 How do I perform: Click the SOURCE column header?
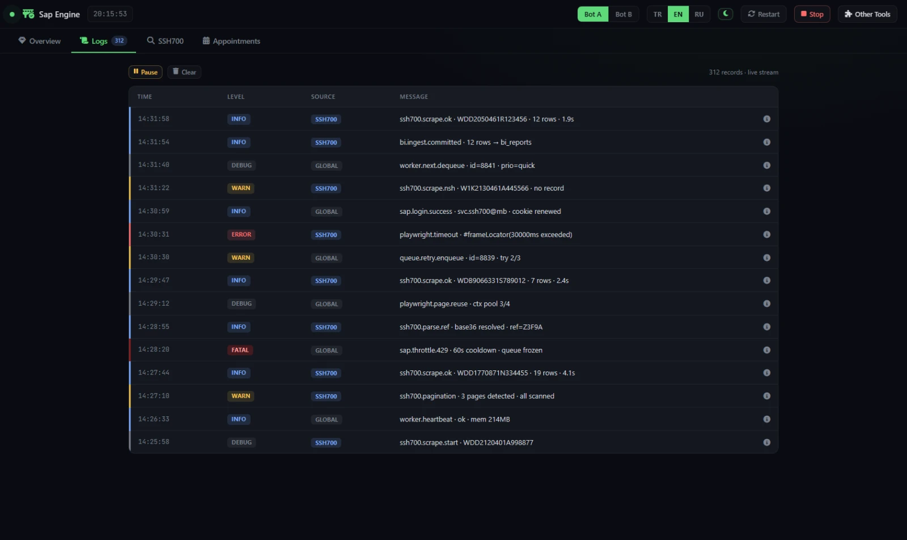(323, 97)
